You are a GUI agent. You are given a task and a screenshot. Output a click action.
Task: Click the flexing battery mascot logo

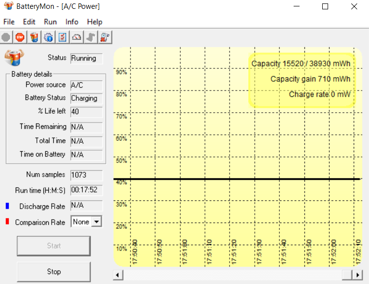tap(14, 57)
